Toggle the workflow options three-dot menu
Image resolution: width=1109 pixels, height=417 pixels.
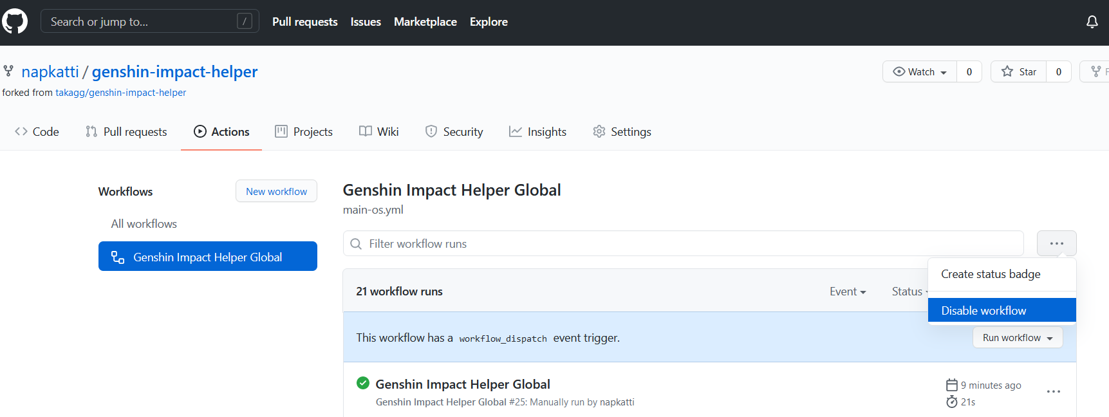pos(1056,243)
